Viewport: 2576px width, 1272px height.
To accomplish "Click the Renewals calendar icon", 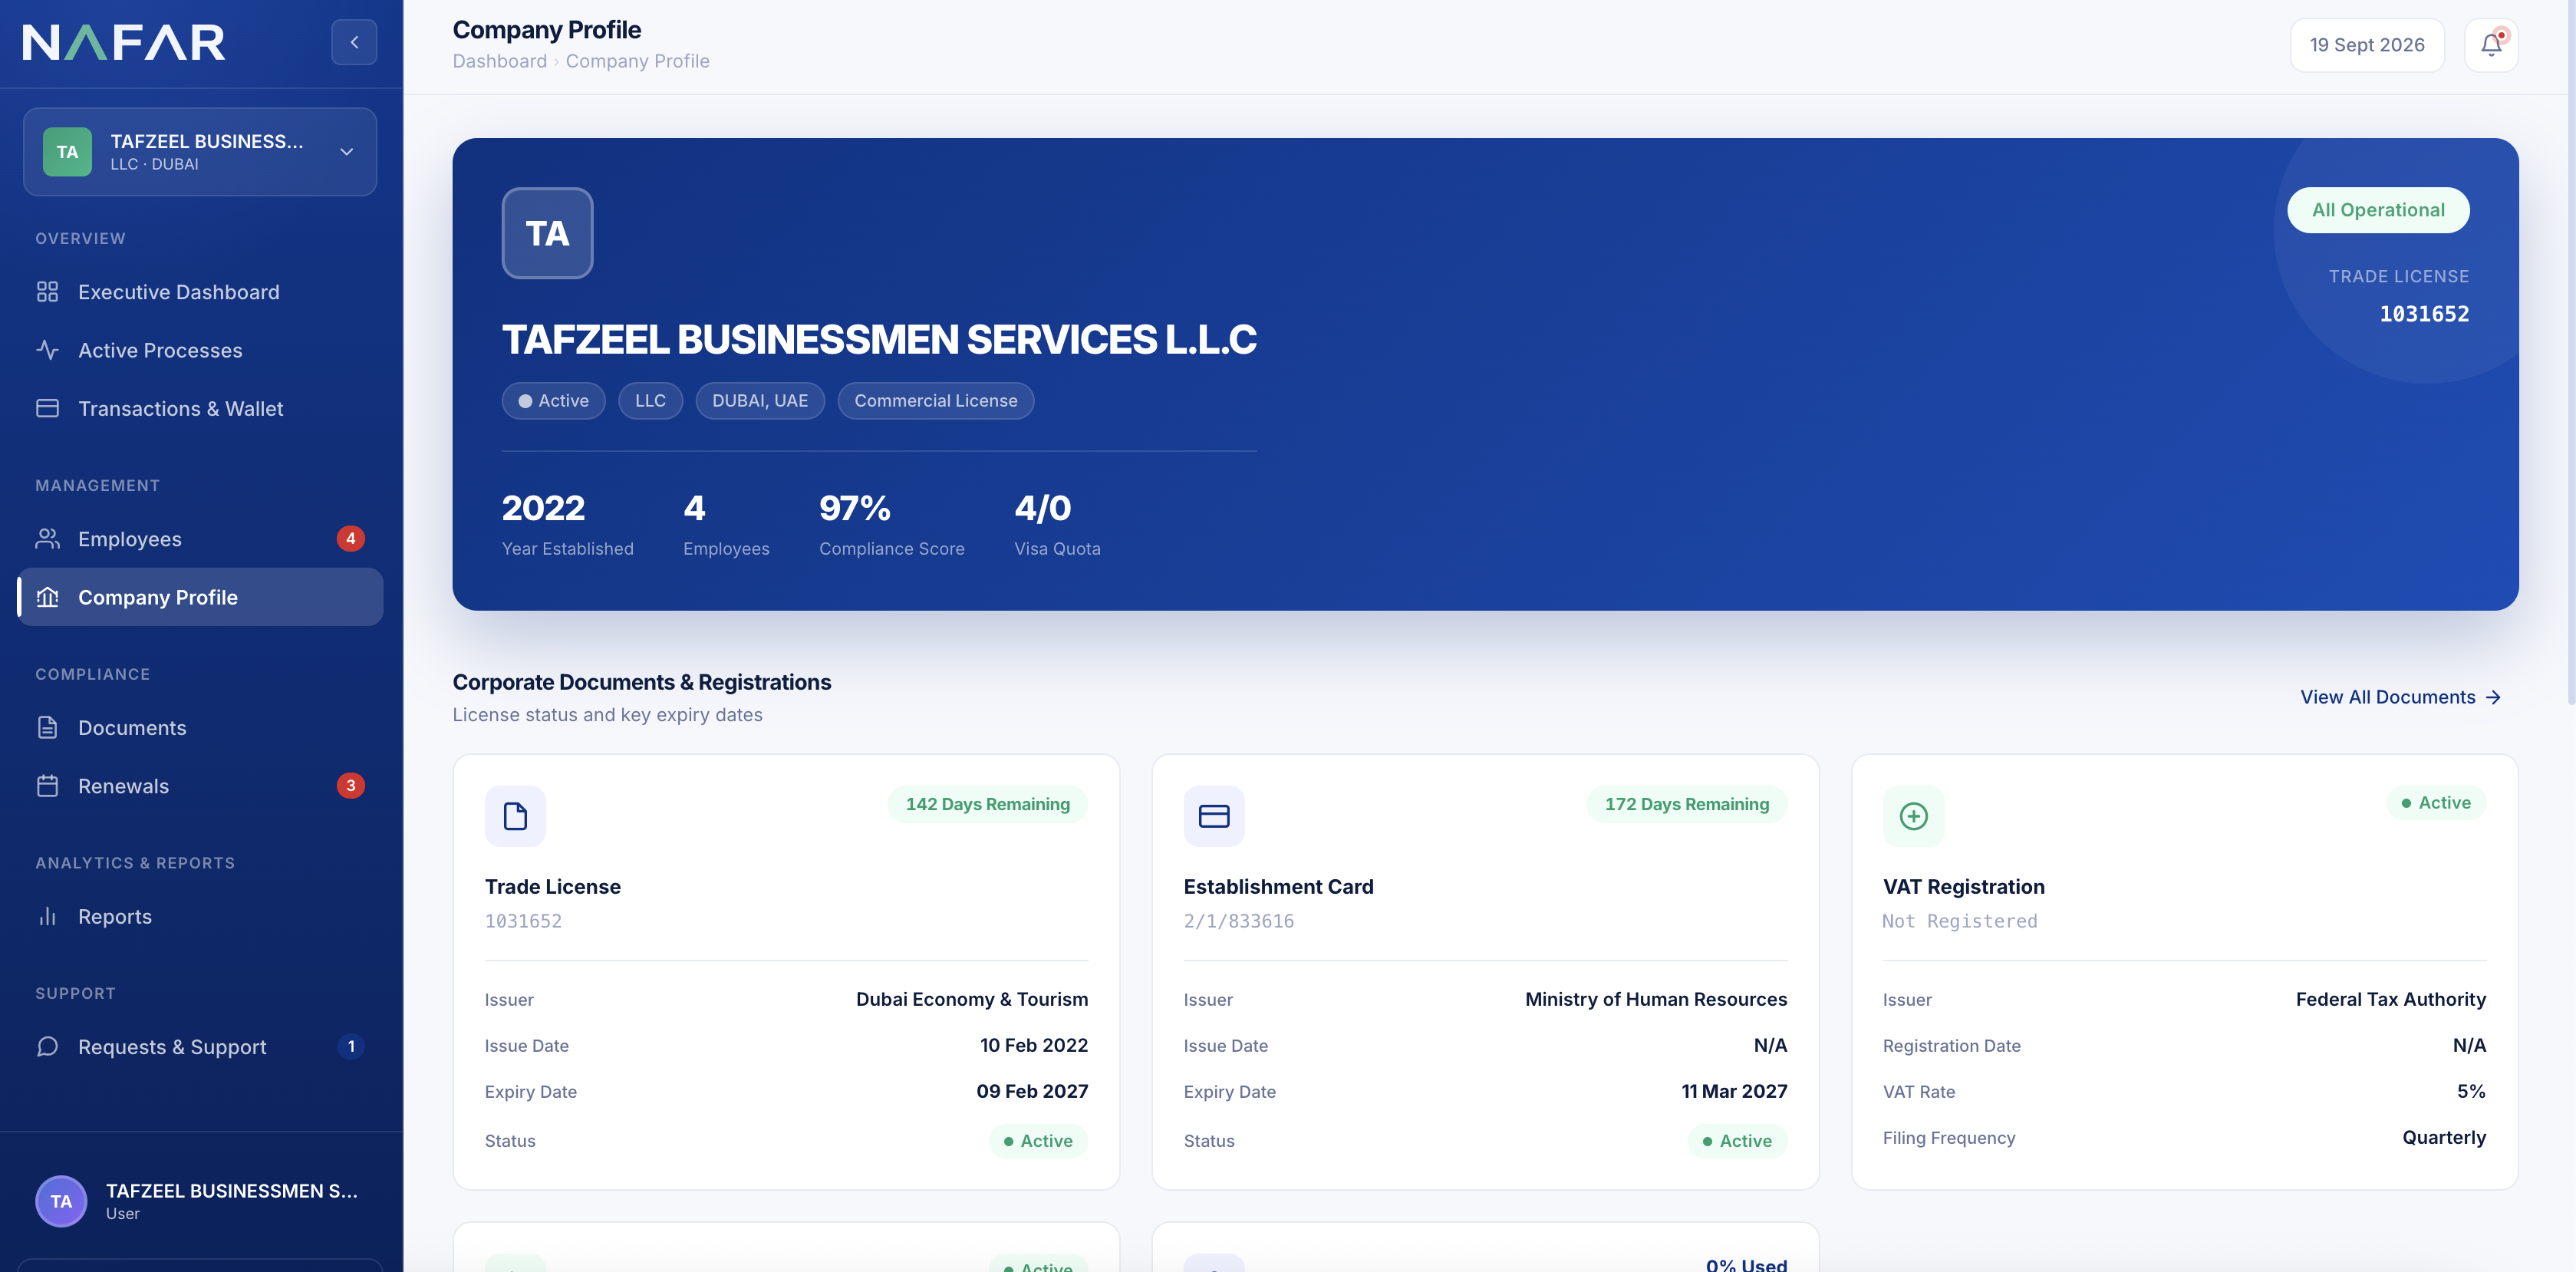I will pyautogui.click(x=47, y=786).
